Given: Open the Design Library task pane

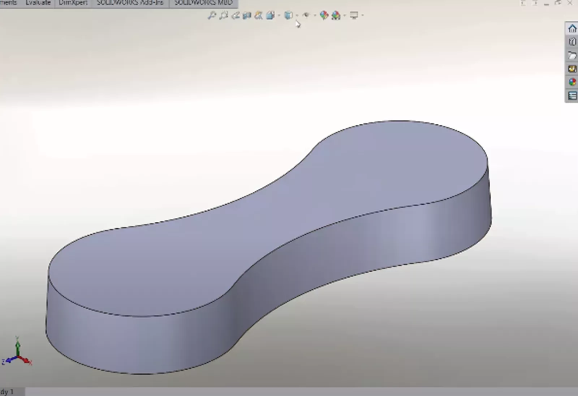Looking at the screenshot, I should pyautogui.click(x=572, y=42).
